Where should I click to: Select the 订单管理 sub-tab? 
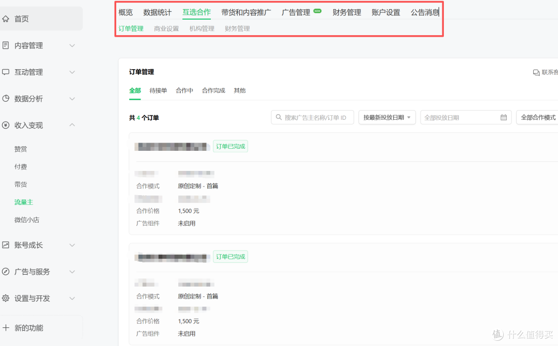[x=131, y=28]
